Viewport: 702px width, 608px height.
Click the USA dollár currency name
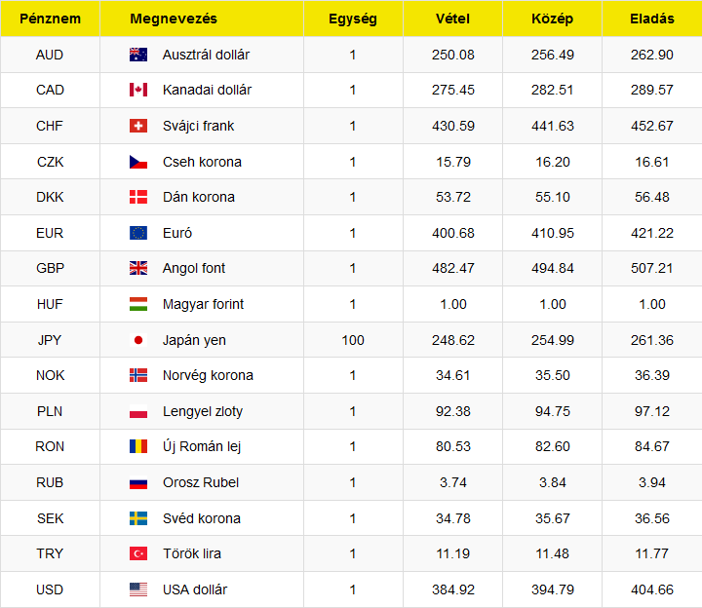(195, 589)
